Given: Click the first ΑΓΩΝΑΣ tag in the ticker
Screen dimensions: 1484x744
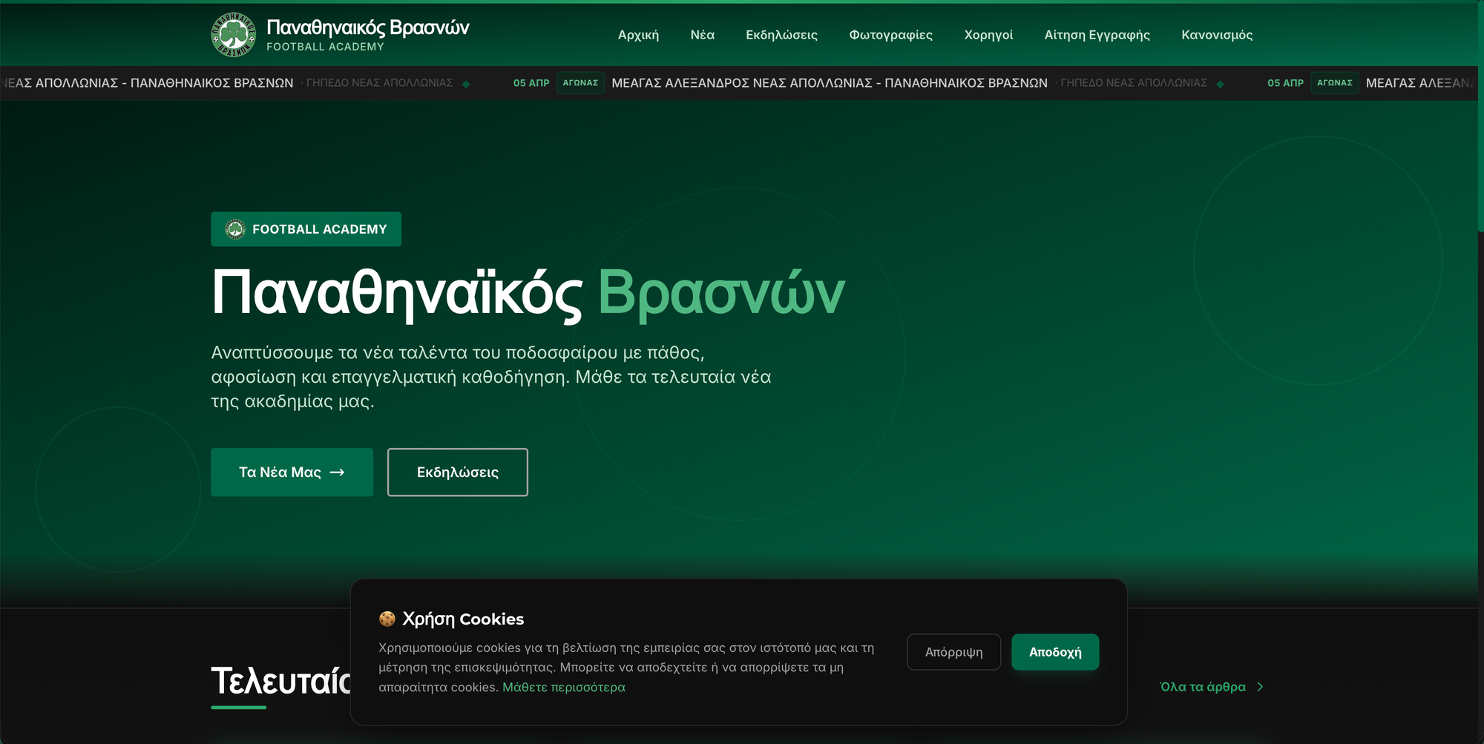Looking at the screenshot, I should [x=580, y=83].
